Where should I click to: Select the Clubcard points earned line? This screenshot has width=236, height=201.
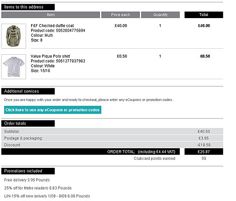click(170, 158)
